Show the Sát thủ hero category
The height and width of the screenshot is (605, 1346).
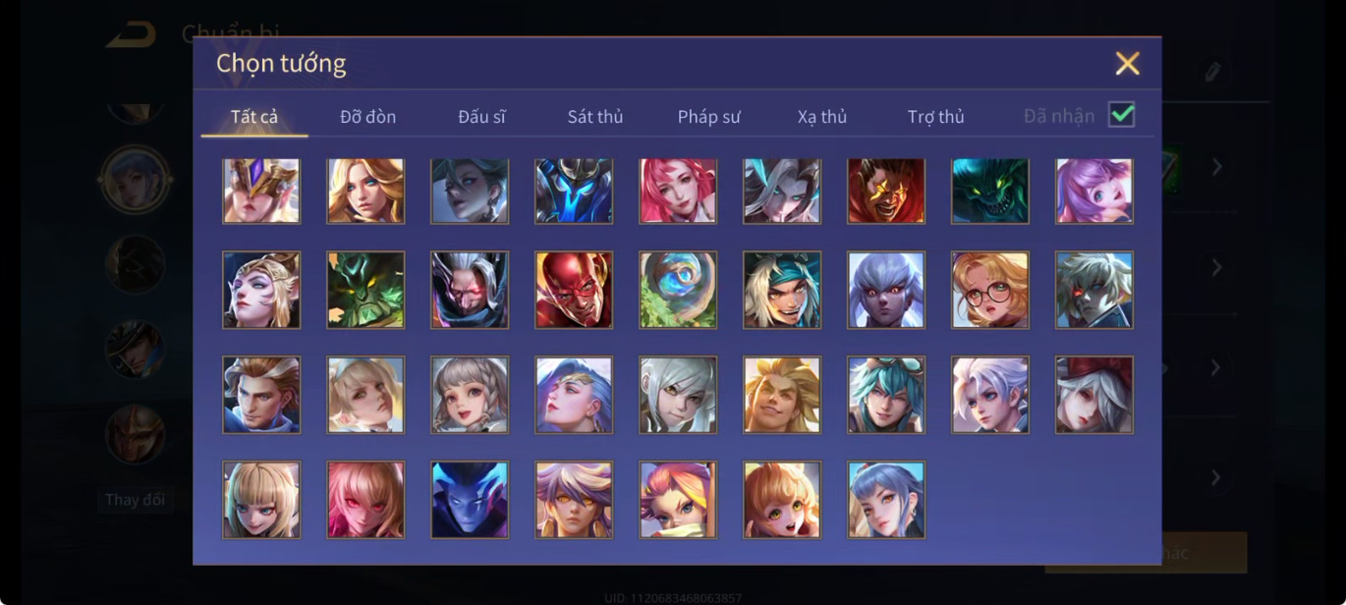[x=595, y=117]
